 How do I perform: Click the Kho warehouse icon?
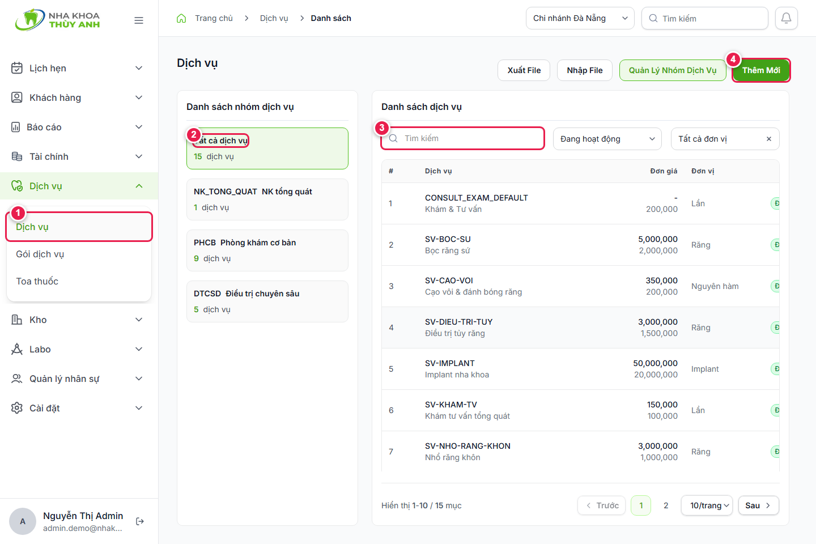click(17, 320)
